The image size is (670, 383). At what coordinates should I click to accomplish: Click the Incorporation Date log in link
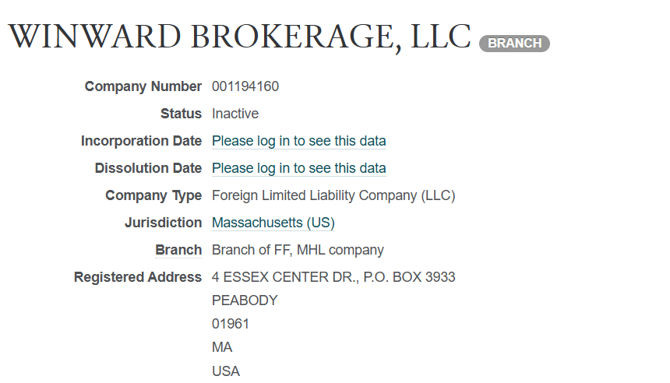point(298,141)
